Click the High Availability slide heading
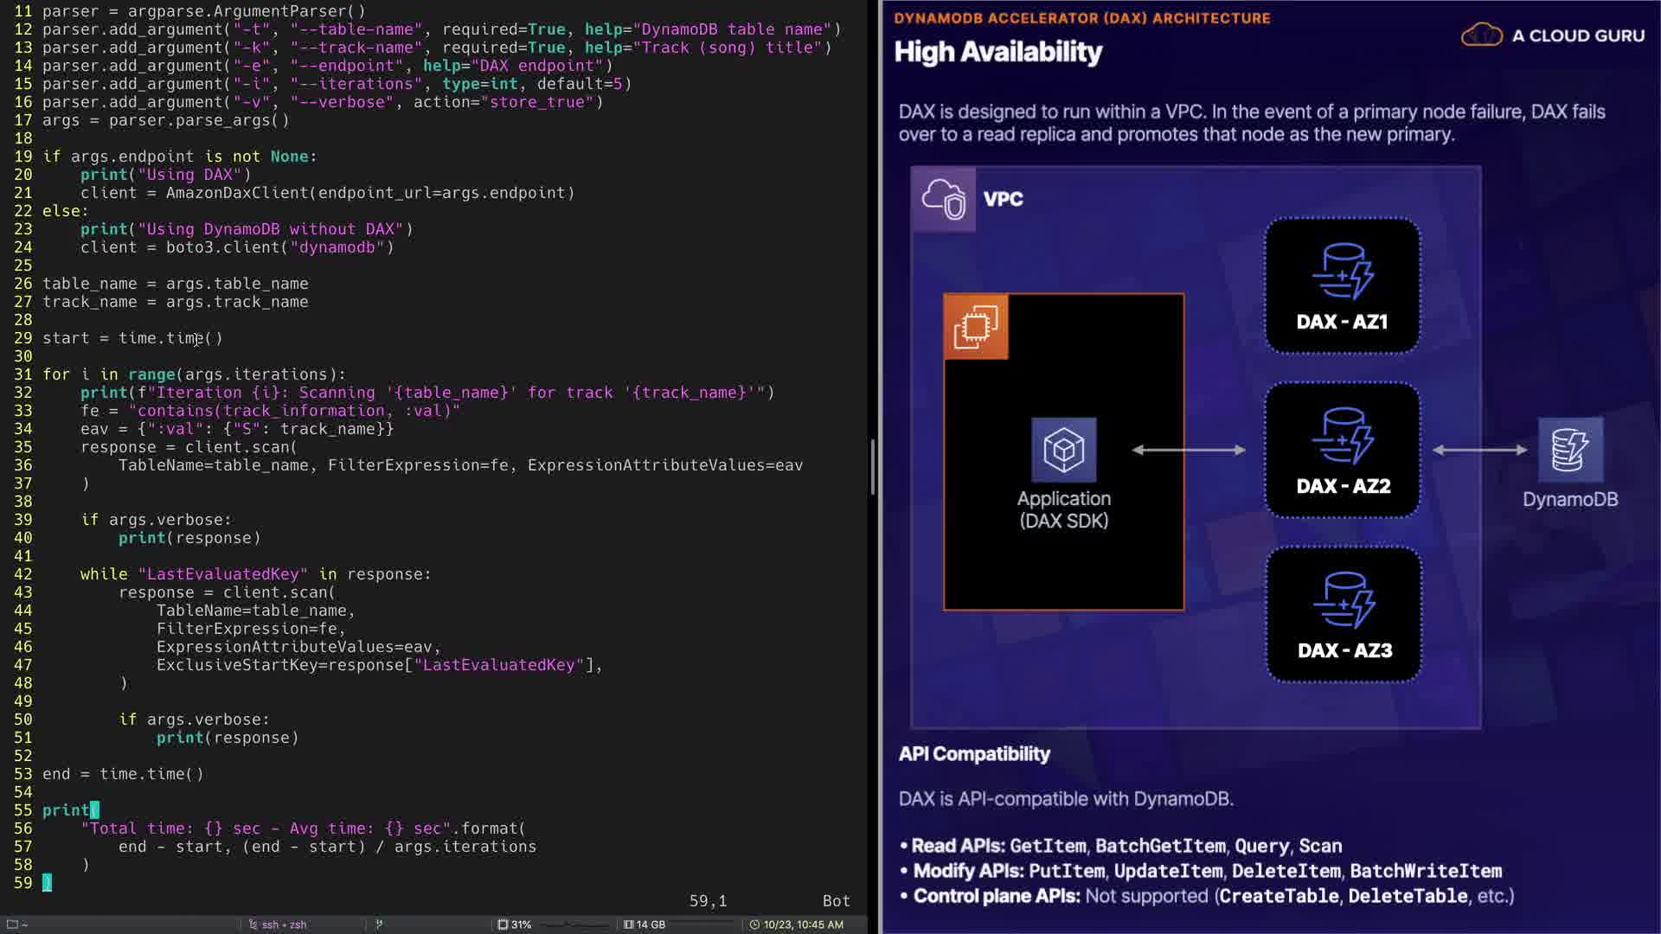1661x934 pixels. 997,52
